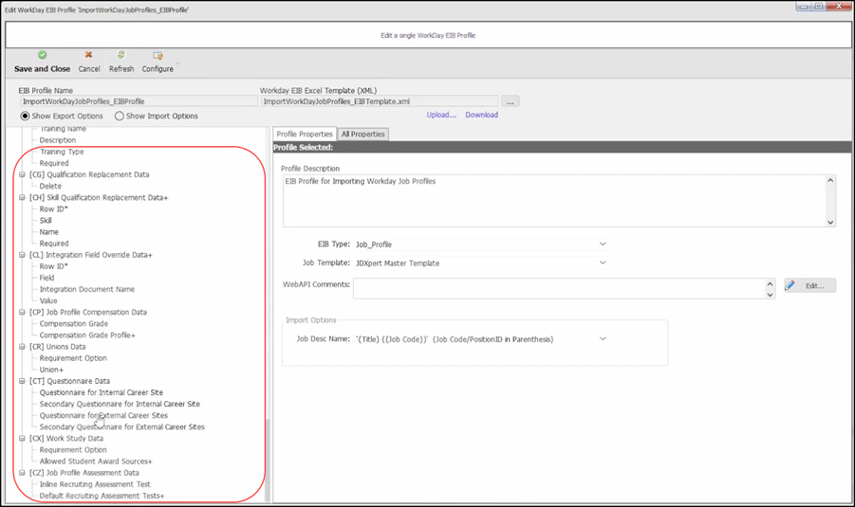Collapse the [CT] Questionnaire Data tree node
Image resolution: width=855 pixels, height=507 pixels.
tap(23, 381)
